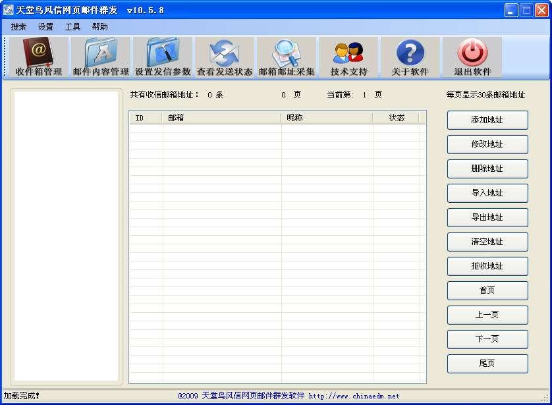Viewport: 552px width, 405px height.
Task: Click the 导入地址 button
Action: [487, 193]
